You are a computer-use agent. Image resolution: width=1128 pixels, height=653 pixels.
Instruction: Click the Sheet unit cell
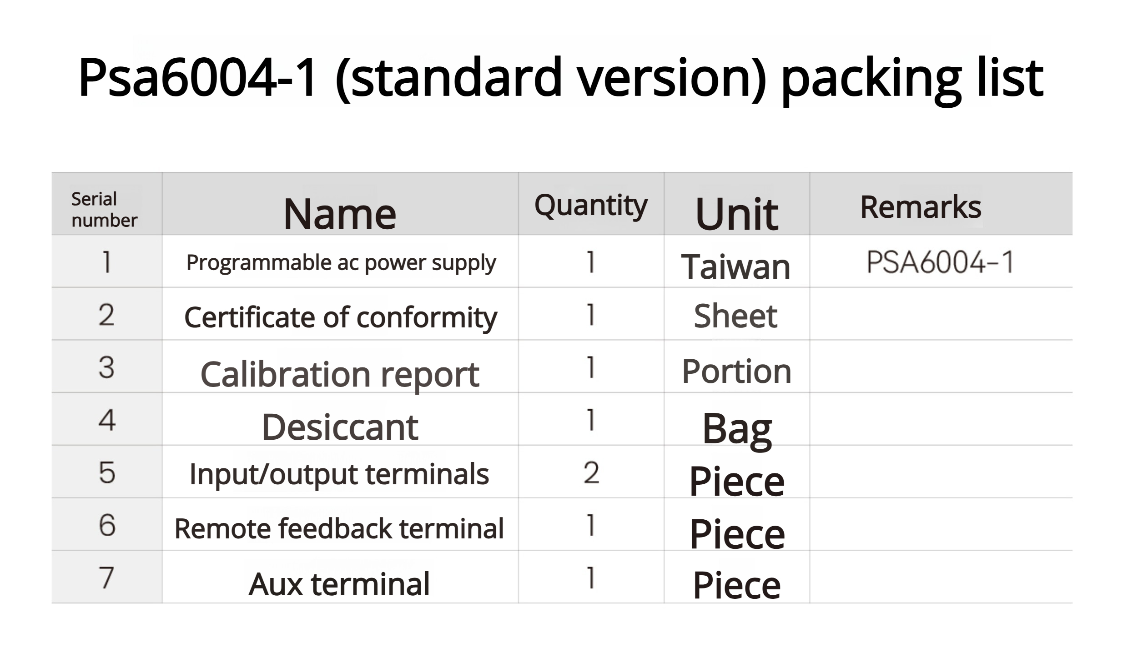coord(735,316)
